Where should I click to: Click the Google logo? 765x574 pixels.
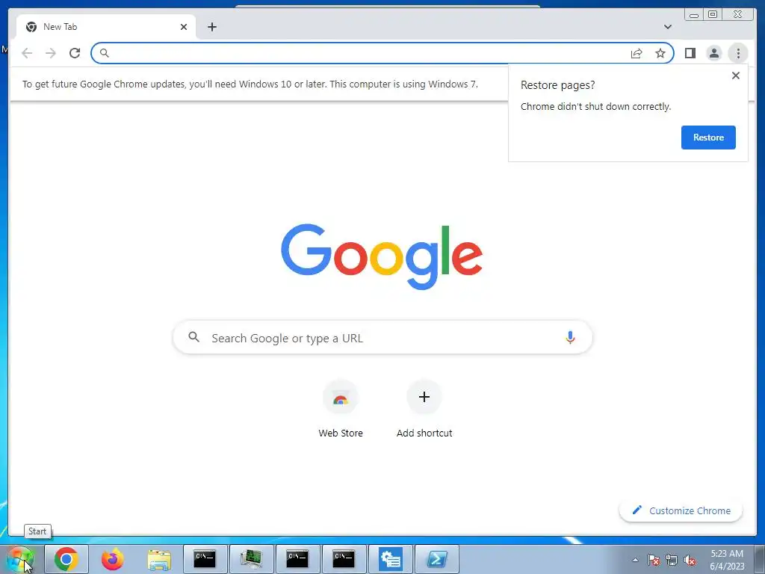click(382, 257)
